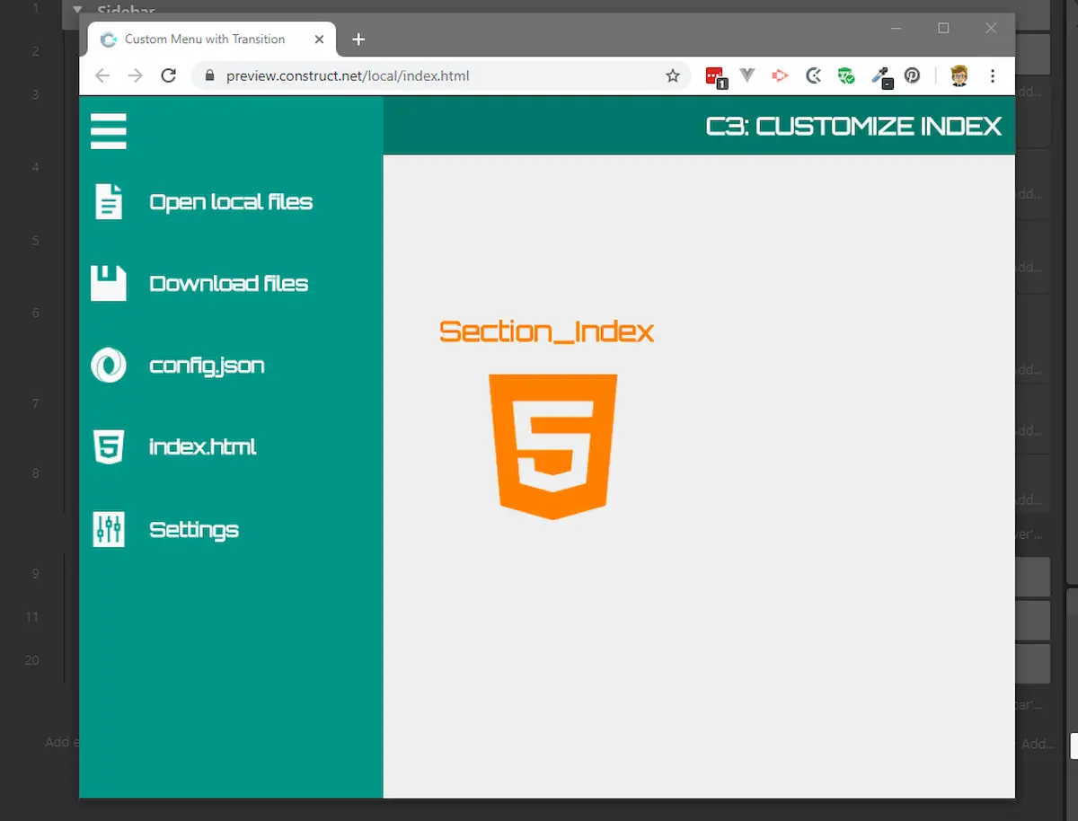Click the floppy disk Download files icon
This screenshot has height=821, width=1078.
109,283
